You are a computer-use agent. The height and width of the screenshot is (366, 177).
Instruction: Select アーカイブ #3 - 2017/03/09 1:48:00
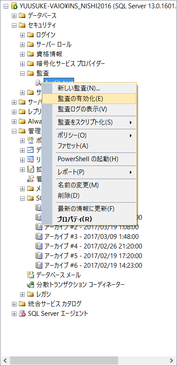[x=91, y=236]
